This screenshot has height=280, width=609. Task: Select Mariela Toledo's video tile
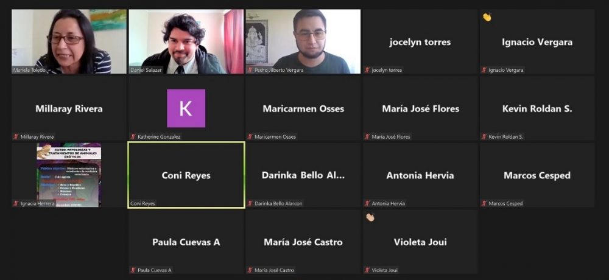(69, 41)
